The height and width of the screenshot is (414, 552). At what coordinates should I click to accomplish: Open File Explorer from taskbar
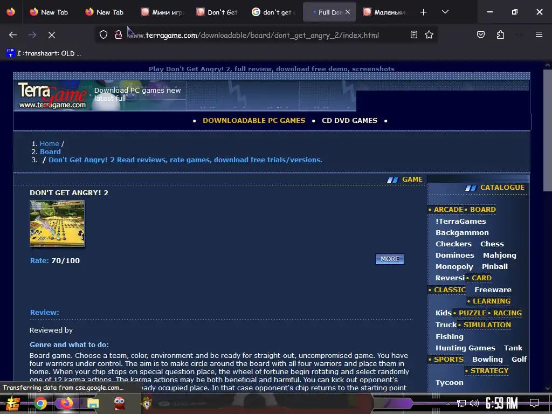coord(93,403)
